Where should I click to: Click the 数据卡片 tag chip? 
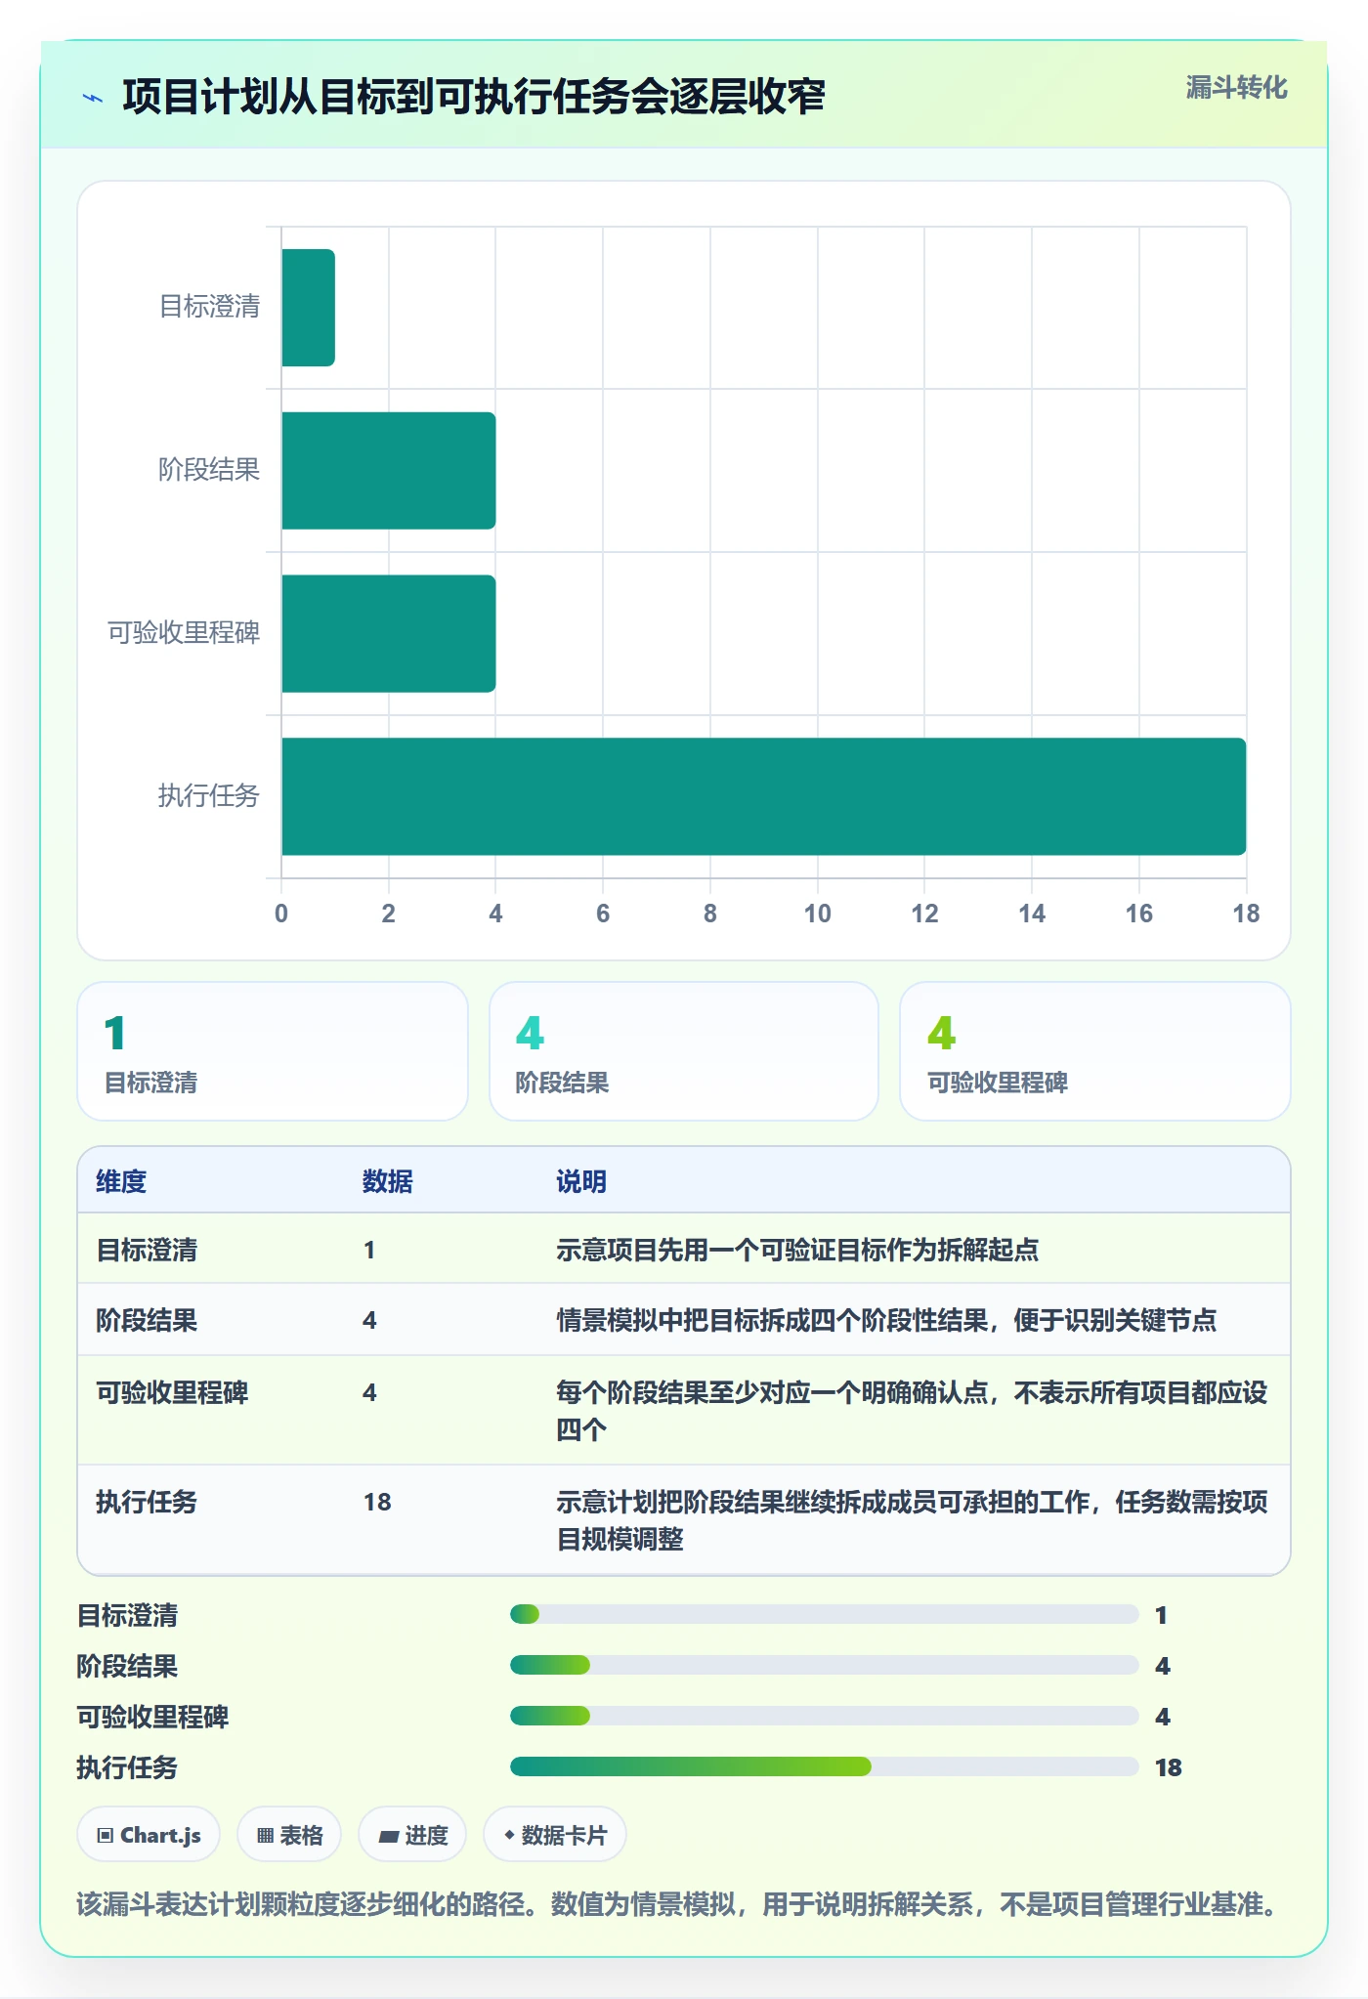pyautogui.click(x=555, y=1835)
